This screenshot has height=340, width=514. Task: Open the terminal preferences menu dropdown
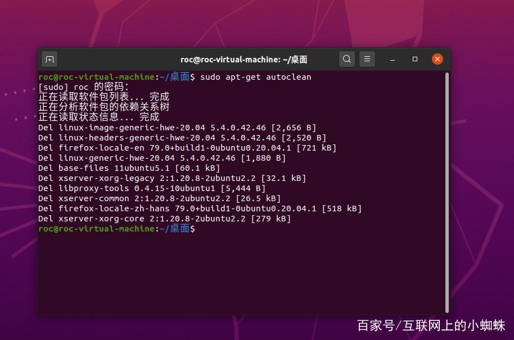[x=367, y=58]
